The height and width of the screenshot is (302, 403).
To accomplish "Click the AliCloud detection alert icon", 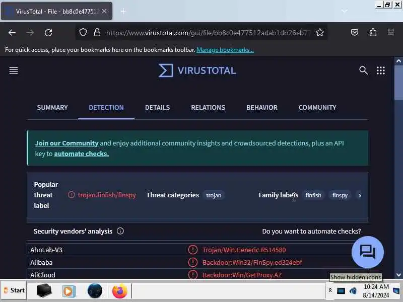I will (x=193, y=275).
